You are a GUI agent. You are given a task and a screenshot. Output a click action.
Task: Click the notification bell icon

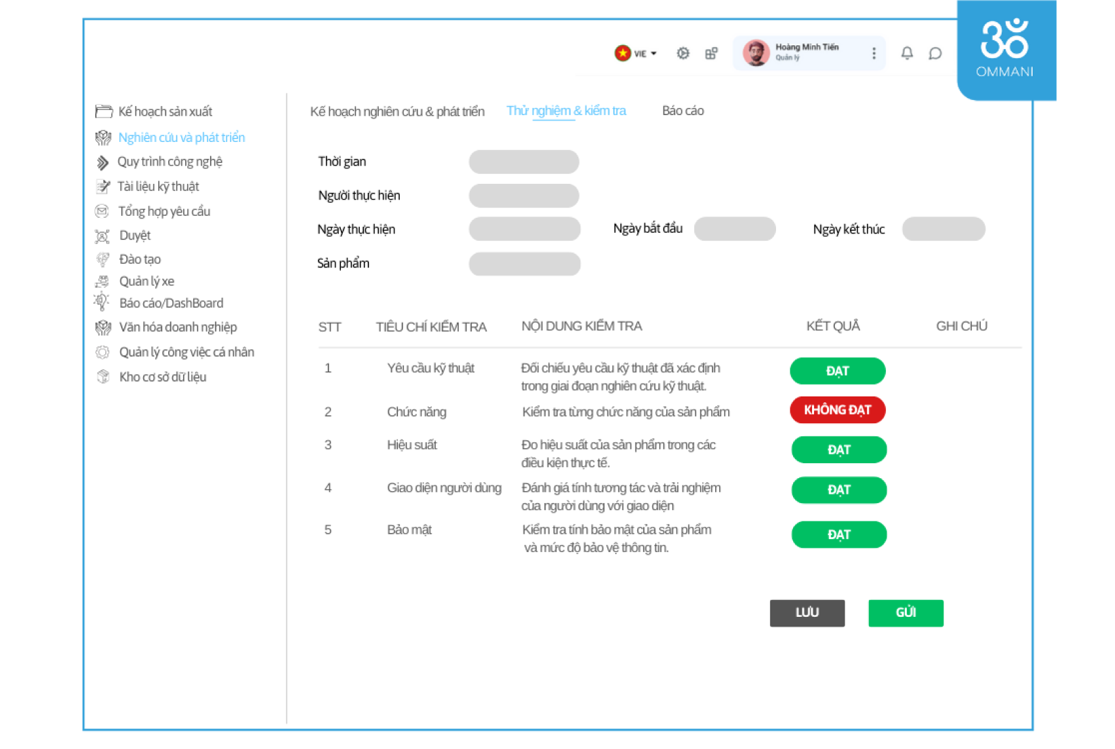click(907, 53)
